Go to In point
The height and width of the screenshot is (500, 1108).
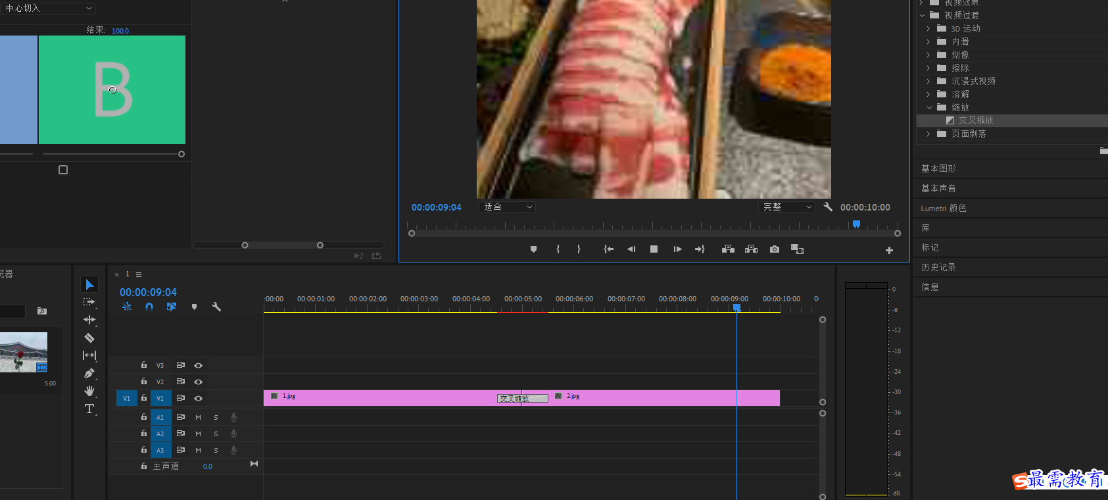pyautogui.click(x=609, y=249)
